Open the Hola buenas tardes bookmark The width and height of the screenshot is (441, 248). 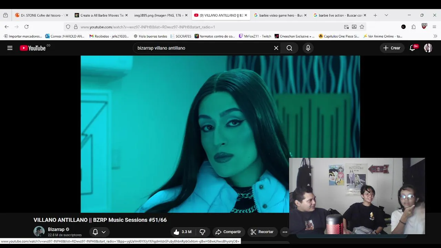pos(150,36)
